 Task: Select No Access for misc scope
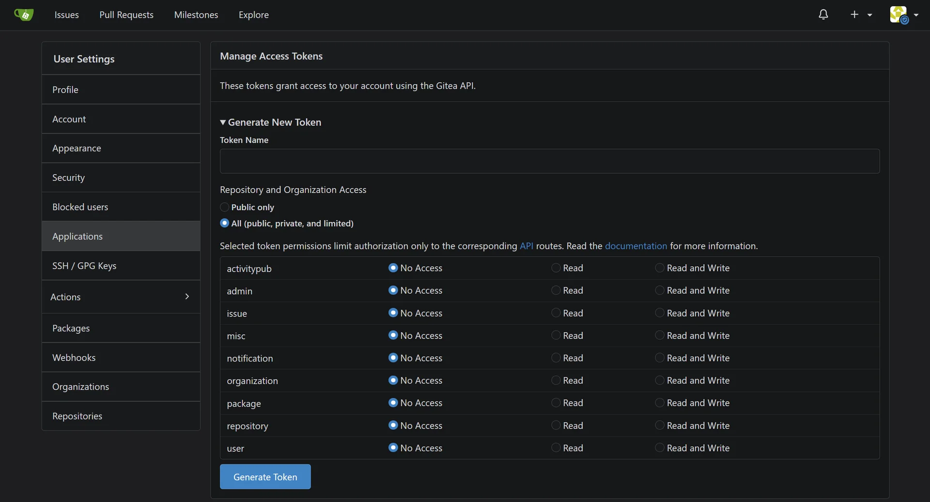(x=393, y=335)
